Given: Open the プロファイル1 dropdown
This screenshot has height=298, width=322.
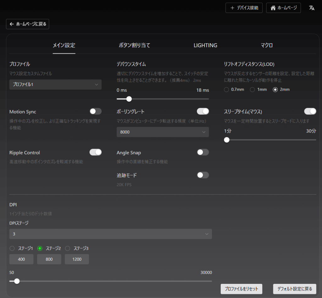Looking at the screenshot, I should tap(55, 84).
